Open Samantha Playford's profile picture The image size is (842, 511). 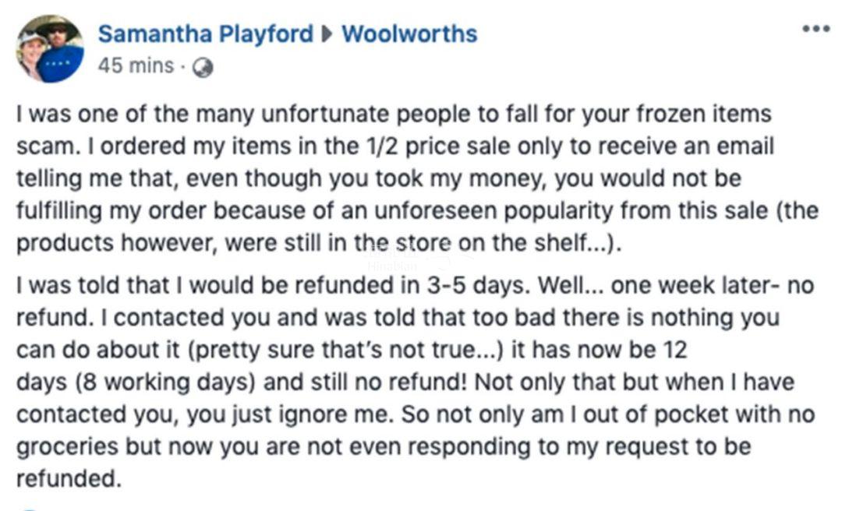(50, 48)
